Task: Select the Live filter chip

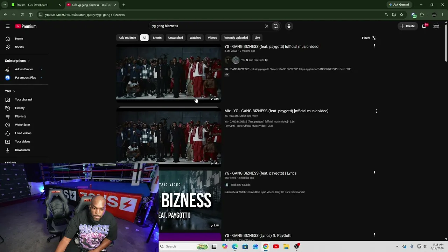Action: (x=257, y=38)
